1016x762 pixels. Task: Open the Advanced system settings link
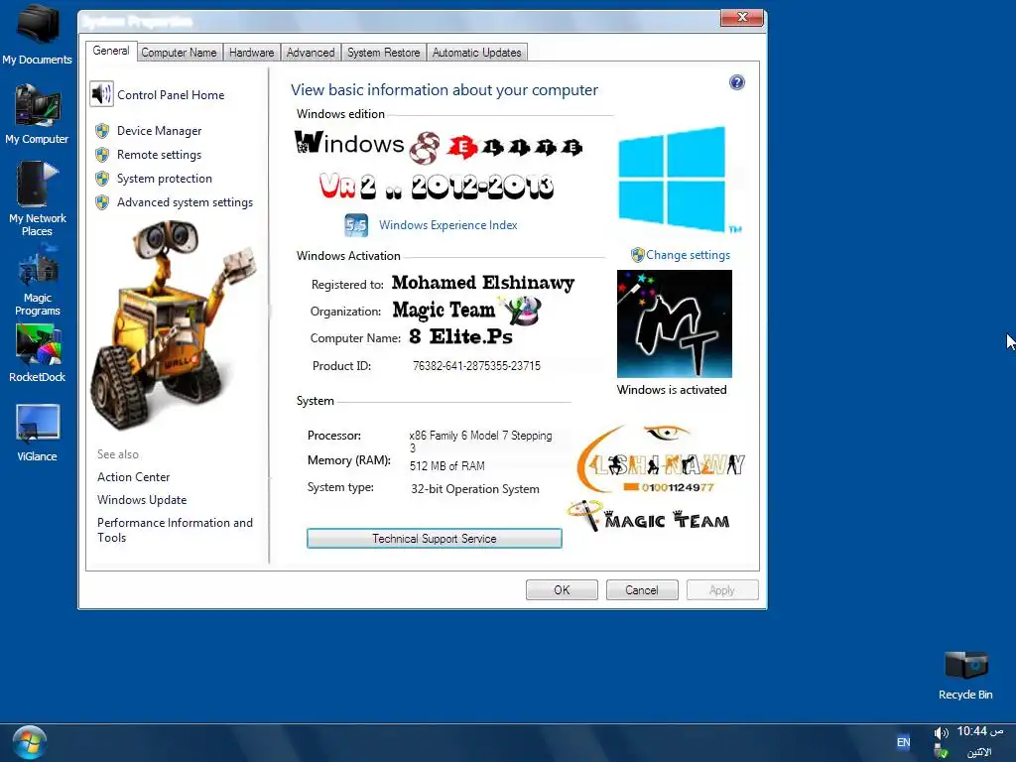pyautogui.click(x=185, y=202)
